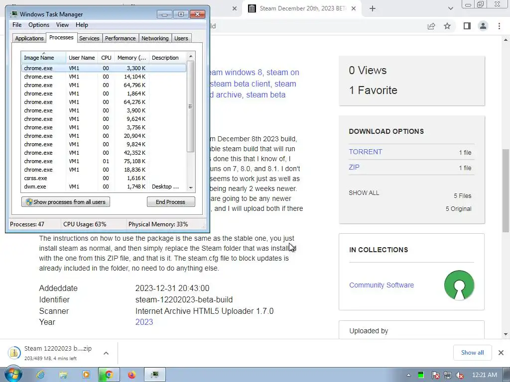
Task: Switch to the Users tab
Action: coord(181,38)
